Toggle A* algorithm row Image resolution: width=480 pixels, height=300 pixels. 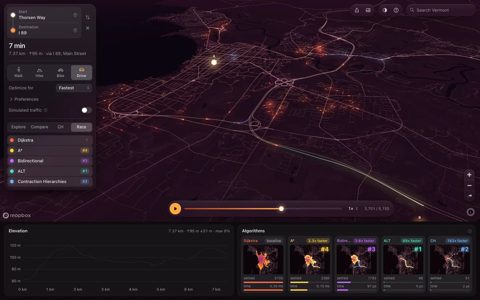point(50,150)
